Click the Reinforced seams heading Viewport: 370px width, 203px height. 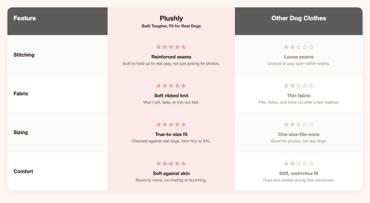(x=171, y=57)
